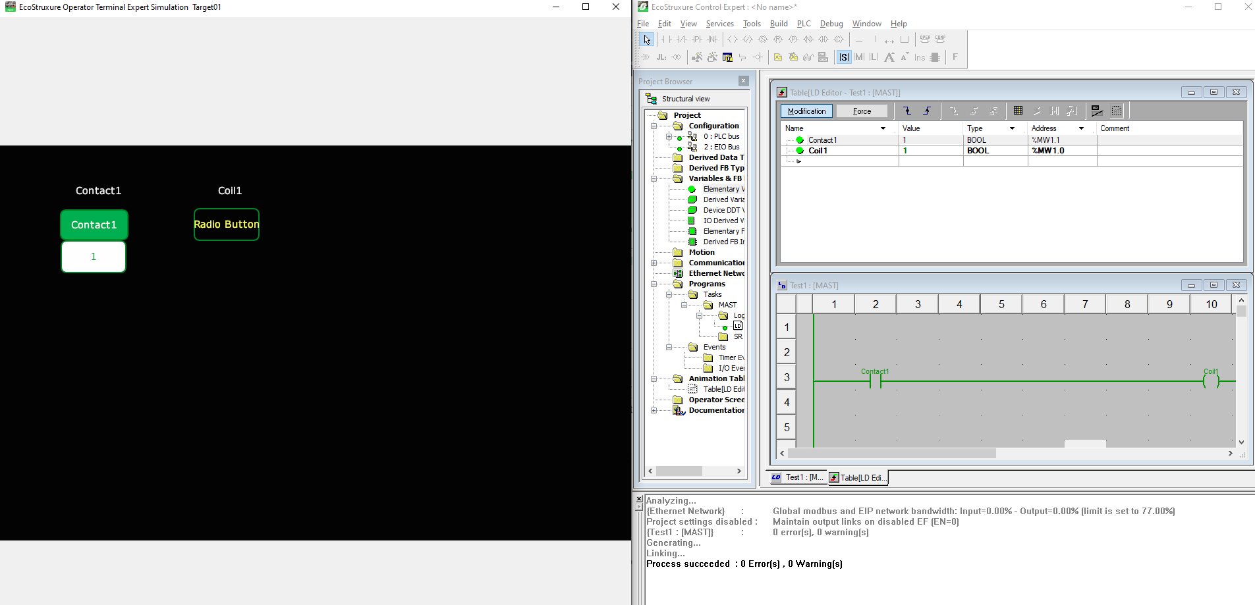Image resolution: width=1255 pixels, height=605 pixels.
Task: Collapse the MAST tree node
Action: 684,305
